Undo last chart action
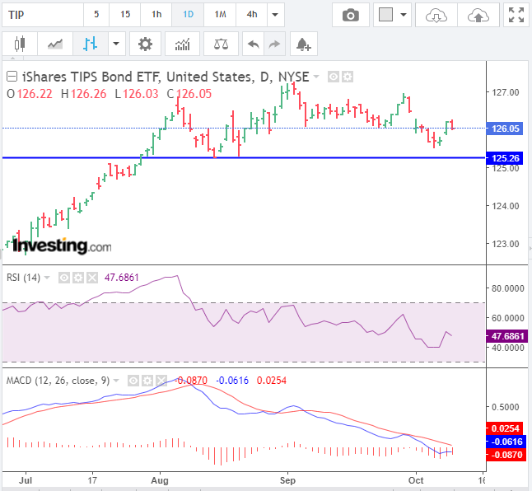The width and height of the screenshot is (532, 491). pyautogui.click(x=253, y=44)
